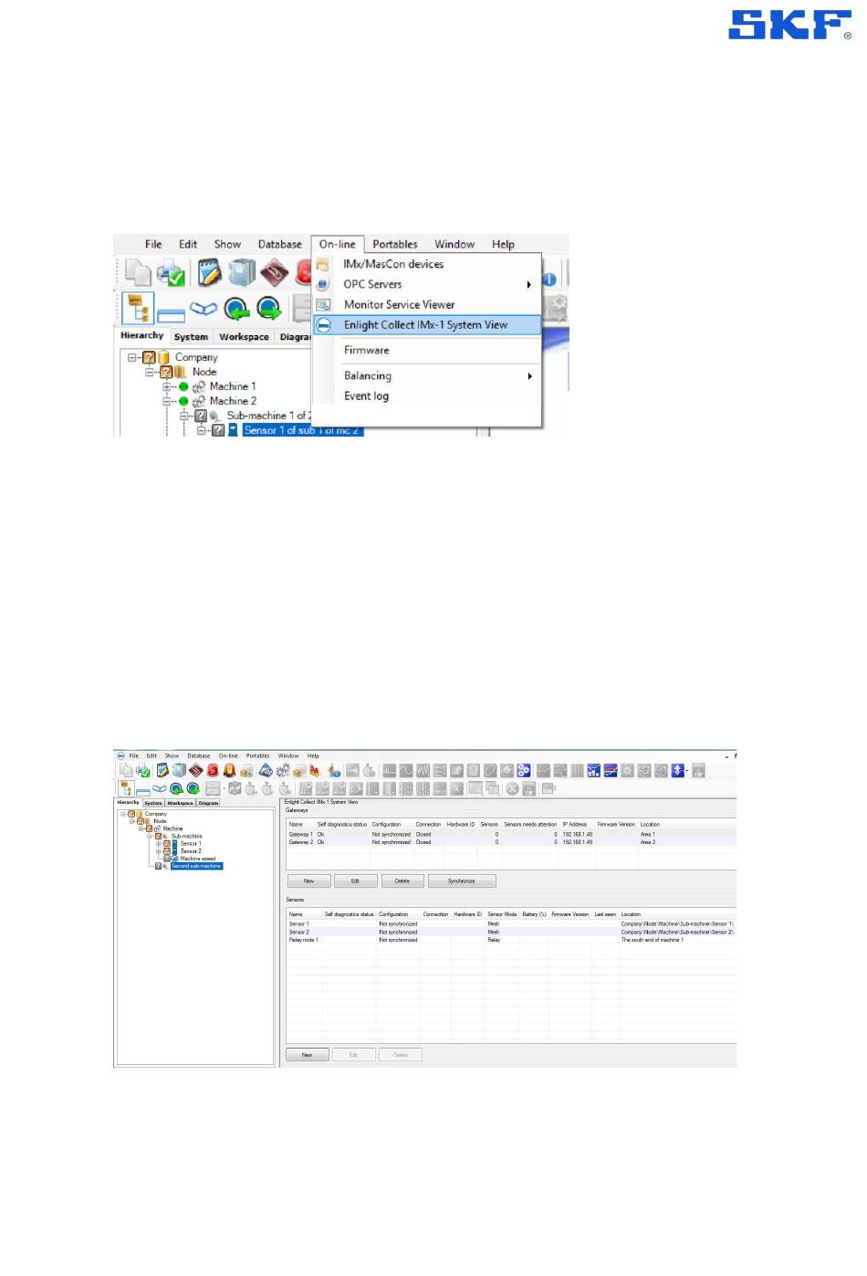Viewport: 867px width, 1276px height.
Task: Collapse Sub-machine 1 of 2 tree node
Action: [184, 417]
